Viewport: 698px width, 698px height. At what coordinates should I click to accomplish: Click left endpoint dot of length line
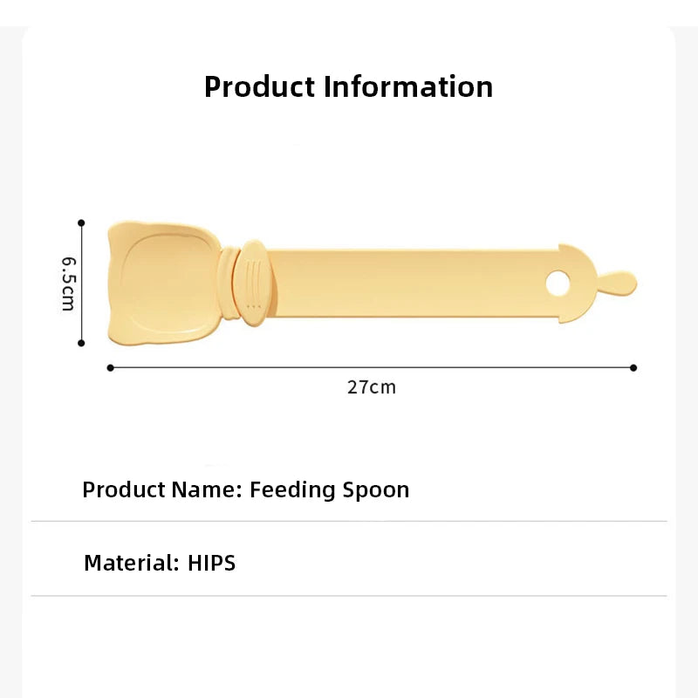point(110,367)
